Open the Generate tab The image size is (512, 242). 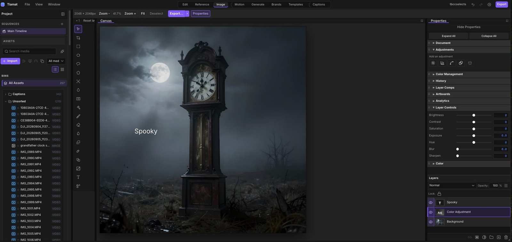(x=258, y=4)
